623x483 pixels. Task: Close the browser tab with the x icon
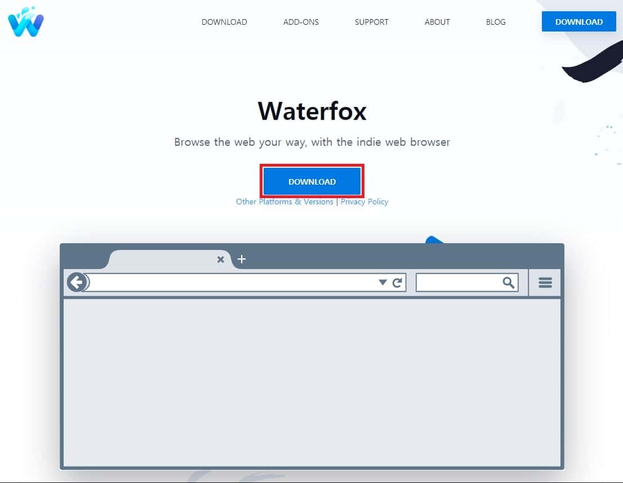tap(220, 260)
